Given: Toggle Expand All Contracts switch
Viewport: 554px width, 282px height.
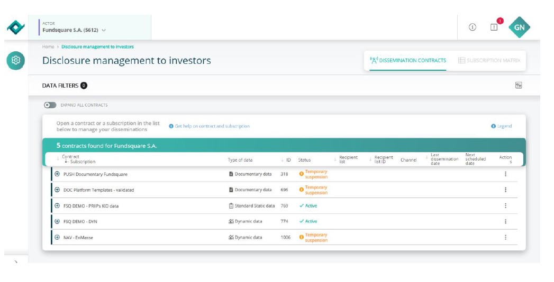Looking at the screenshot, I should (x=50, y=105).
